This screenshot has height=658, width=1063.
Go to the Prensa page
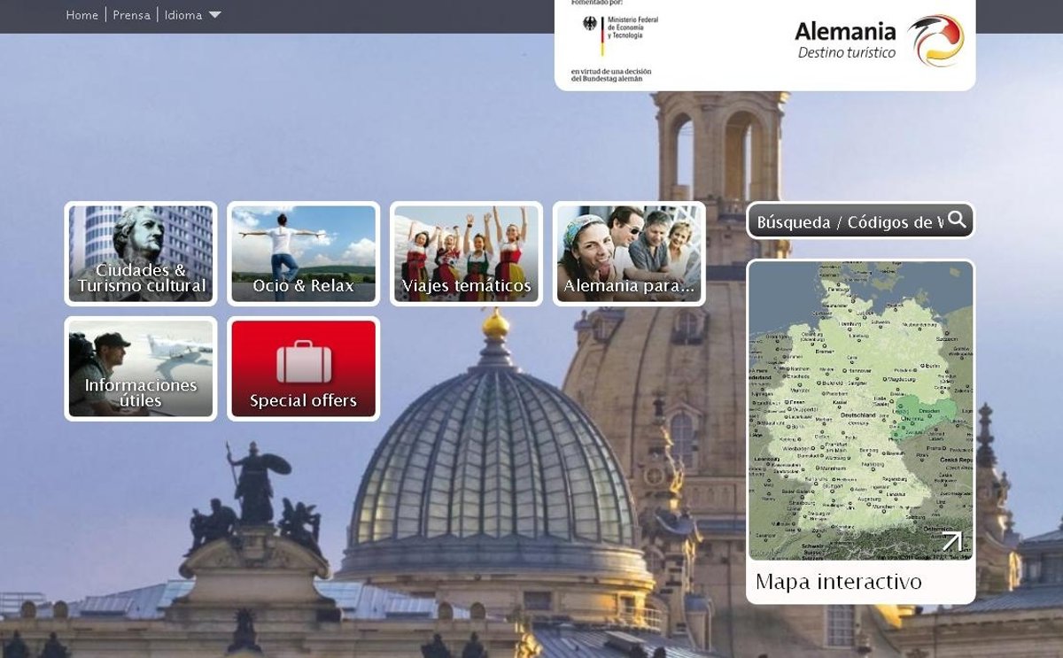[131, 15]
